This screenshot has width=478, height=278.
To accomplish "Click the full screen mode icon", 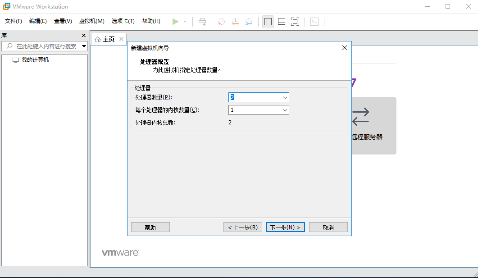I will 295,22.
